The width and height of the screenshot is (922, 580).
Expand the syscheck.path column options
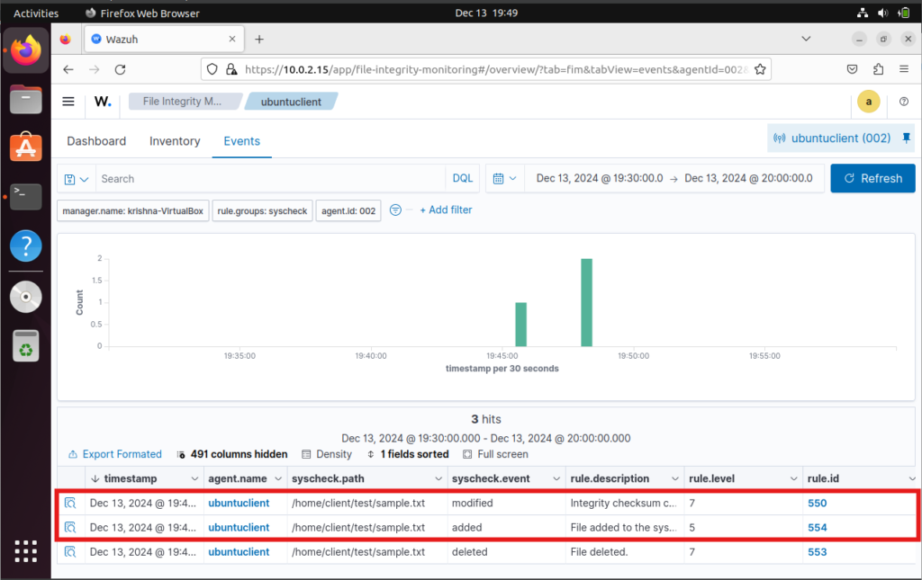coord(438,479)
